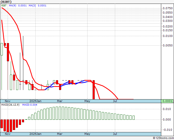Click the Jul label under MACD panel
Image resolution: width=174 pixels, height=140 pixels.
click(115, 134)
